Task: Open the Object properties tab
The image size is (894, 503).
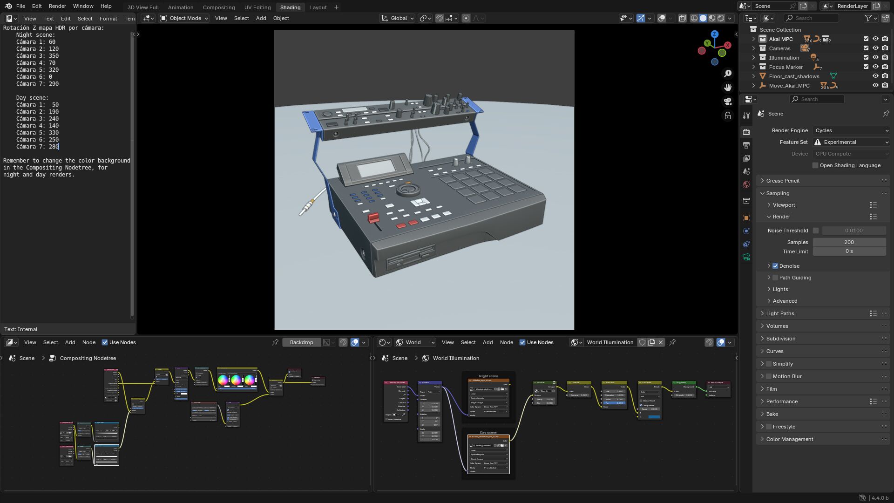Action: 746,218
